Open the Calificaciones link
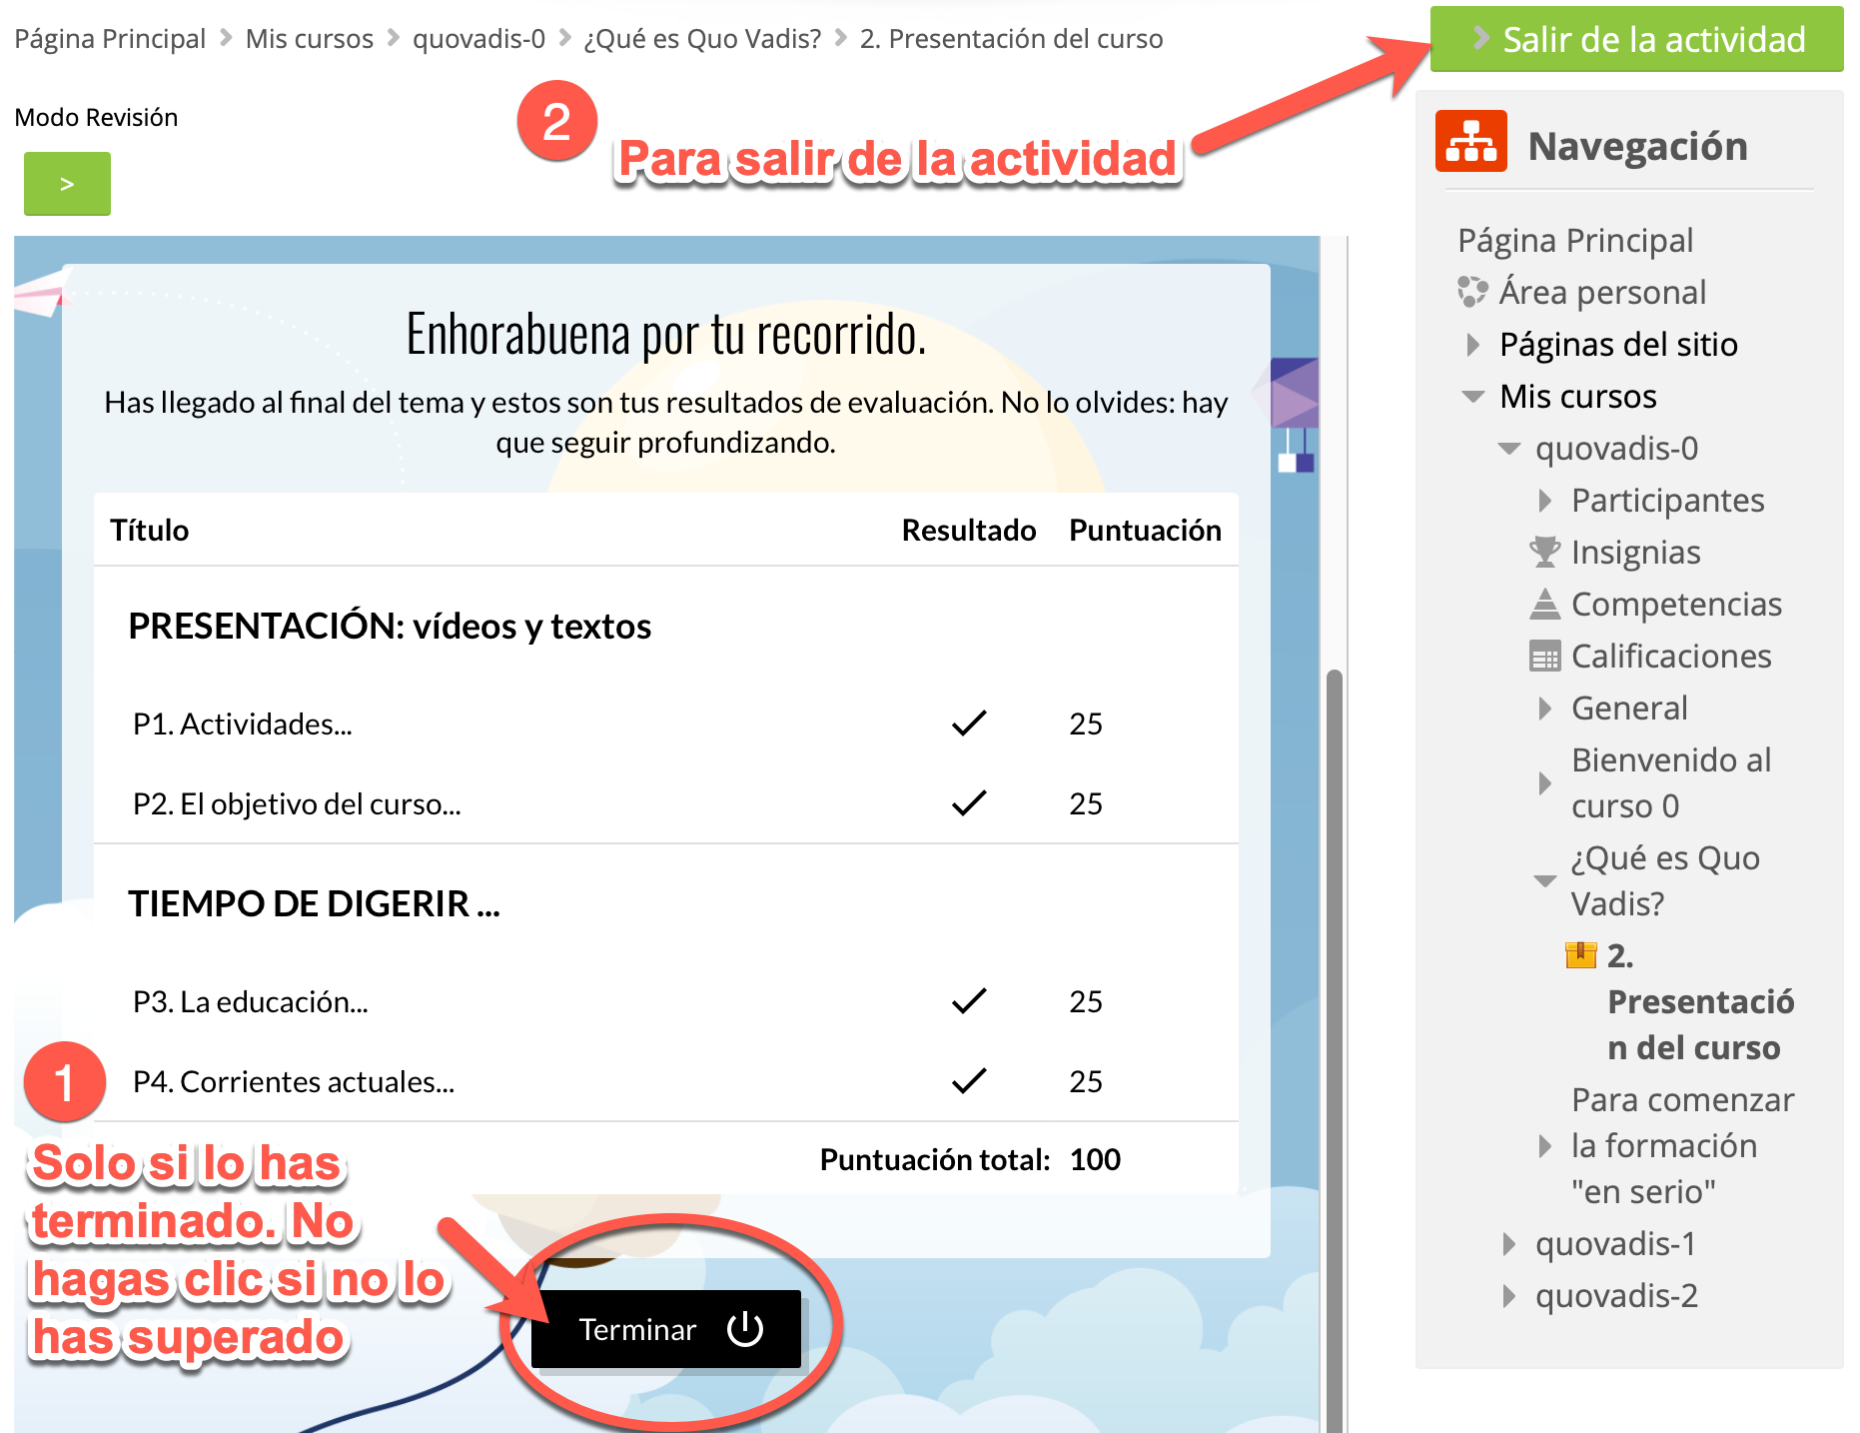Screen dimensions: 1860x1433 coord(1671,657)
